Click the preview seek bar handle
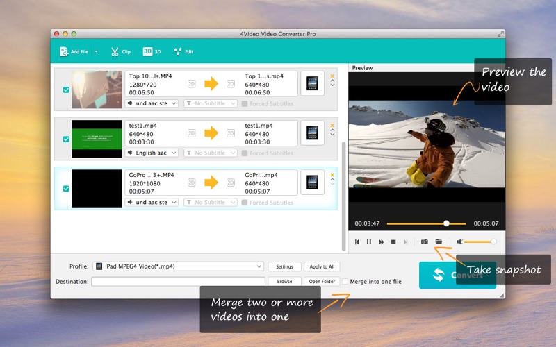556x347 pixels. coord(446,223)
